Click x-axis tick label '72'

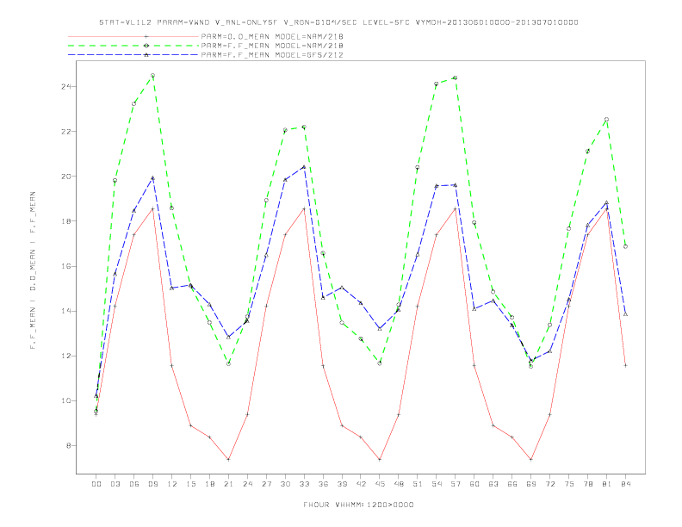point(549,484)
